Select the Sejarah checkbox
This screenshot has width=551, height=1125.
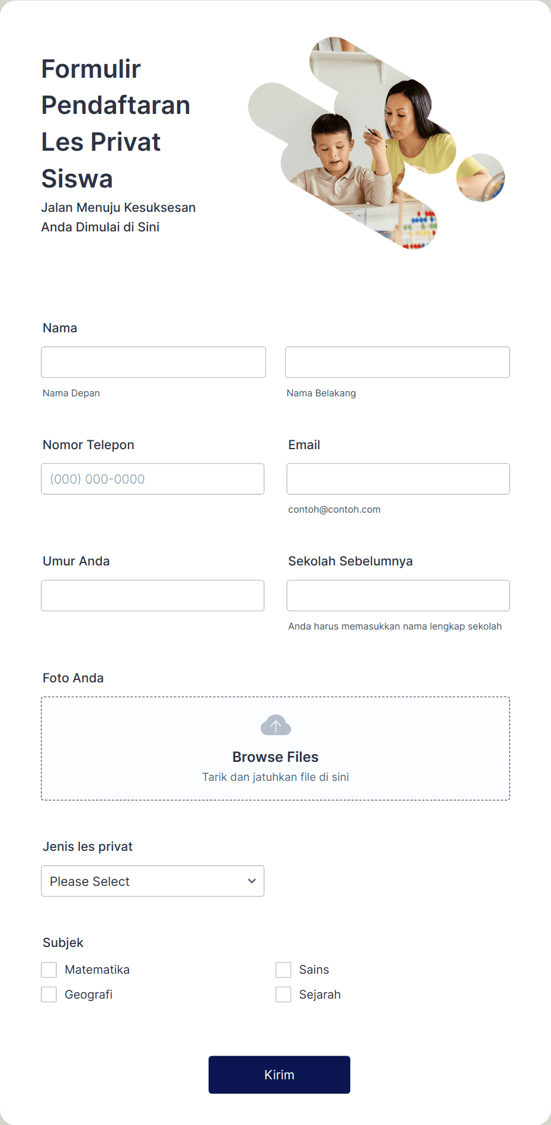pos(283,994)
